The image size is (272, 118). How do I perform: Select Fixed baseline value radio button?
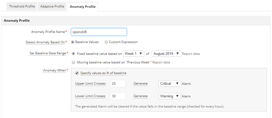coord(73,54)
